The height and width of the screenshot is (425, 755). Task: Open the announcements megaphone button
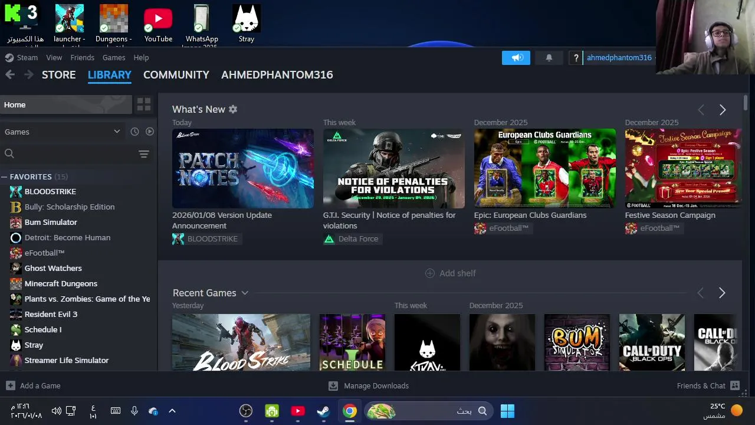516,57
